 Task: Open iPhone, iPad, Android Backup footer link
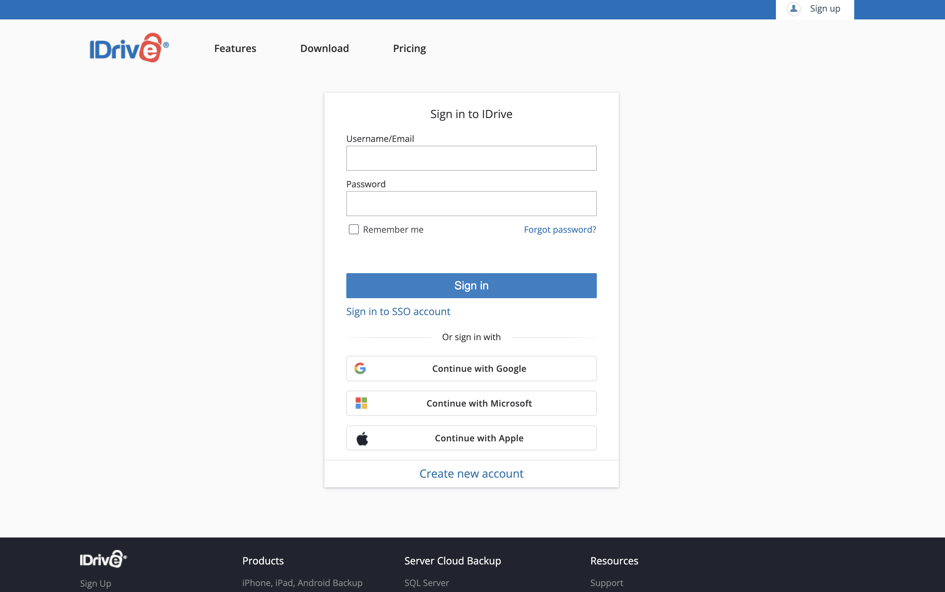coord(302,583)
